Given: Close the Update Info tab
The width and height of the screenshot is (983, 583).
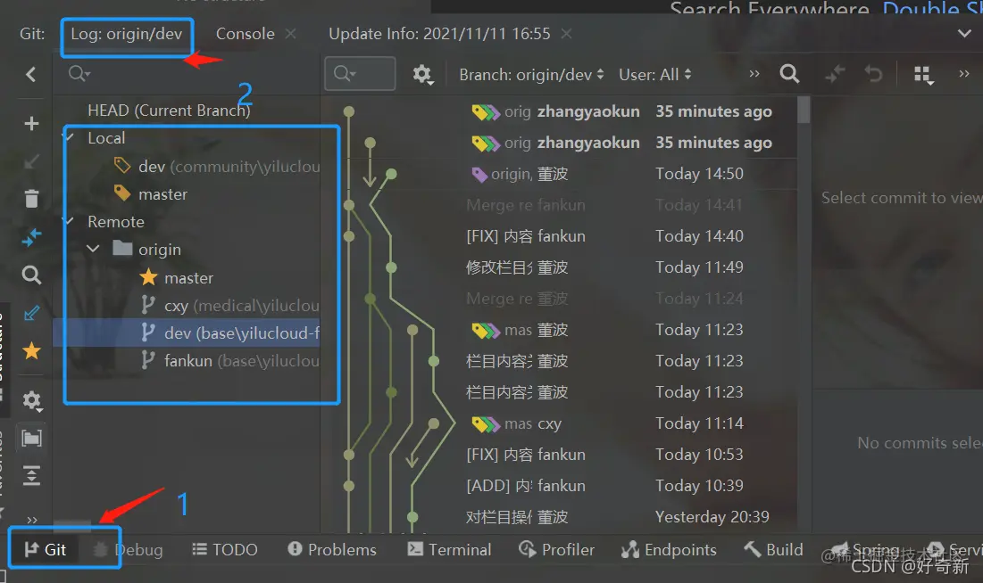Looking at the screenshot, I should pos(566,34).
